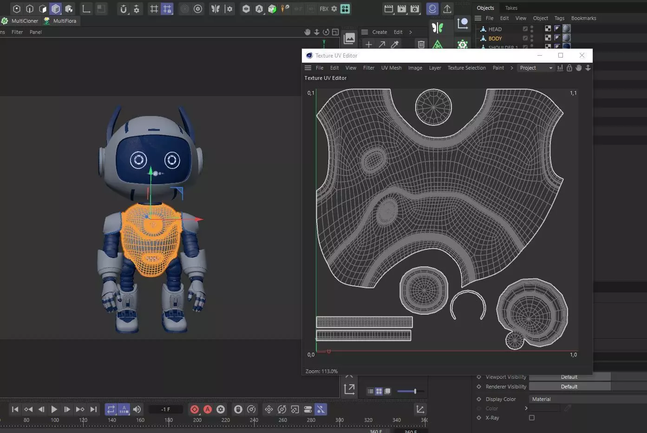Select HEAD object in Objects manager
This screenshot has height=433, width=647.
(495, 29)
